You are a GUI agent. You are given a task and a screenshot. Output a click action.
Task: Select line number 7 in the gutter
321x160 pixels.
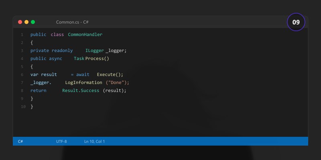tap(22, 82)
